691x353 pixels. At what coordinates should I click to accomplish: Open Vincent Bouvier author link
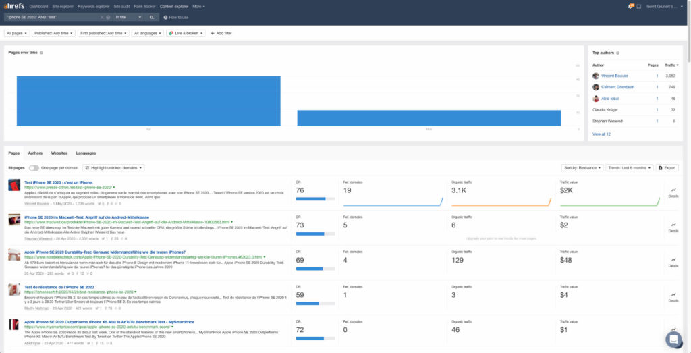(x=615, y=76)
